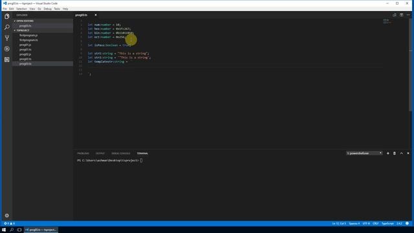Select the Visual Studio Code taskbar button
The image size is (414, 233).
click(41, 230)
